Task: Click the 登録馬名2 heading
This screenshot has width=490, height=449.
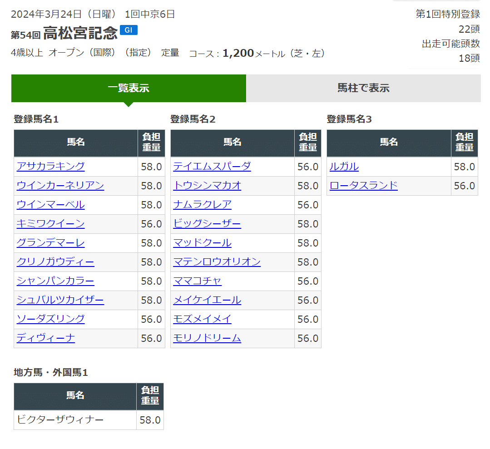Action: click(193, 119)
